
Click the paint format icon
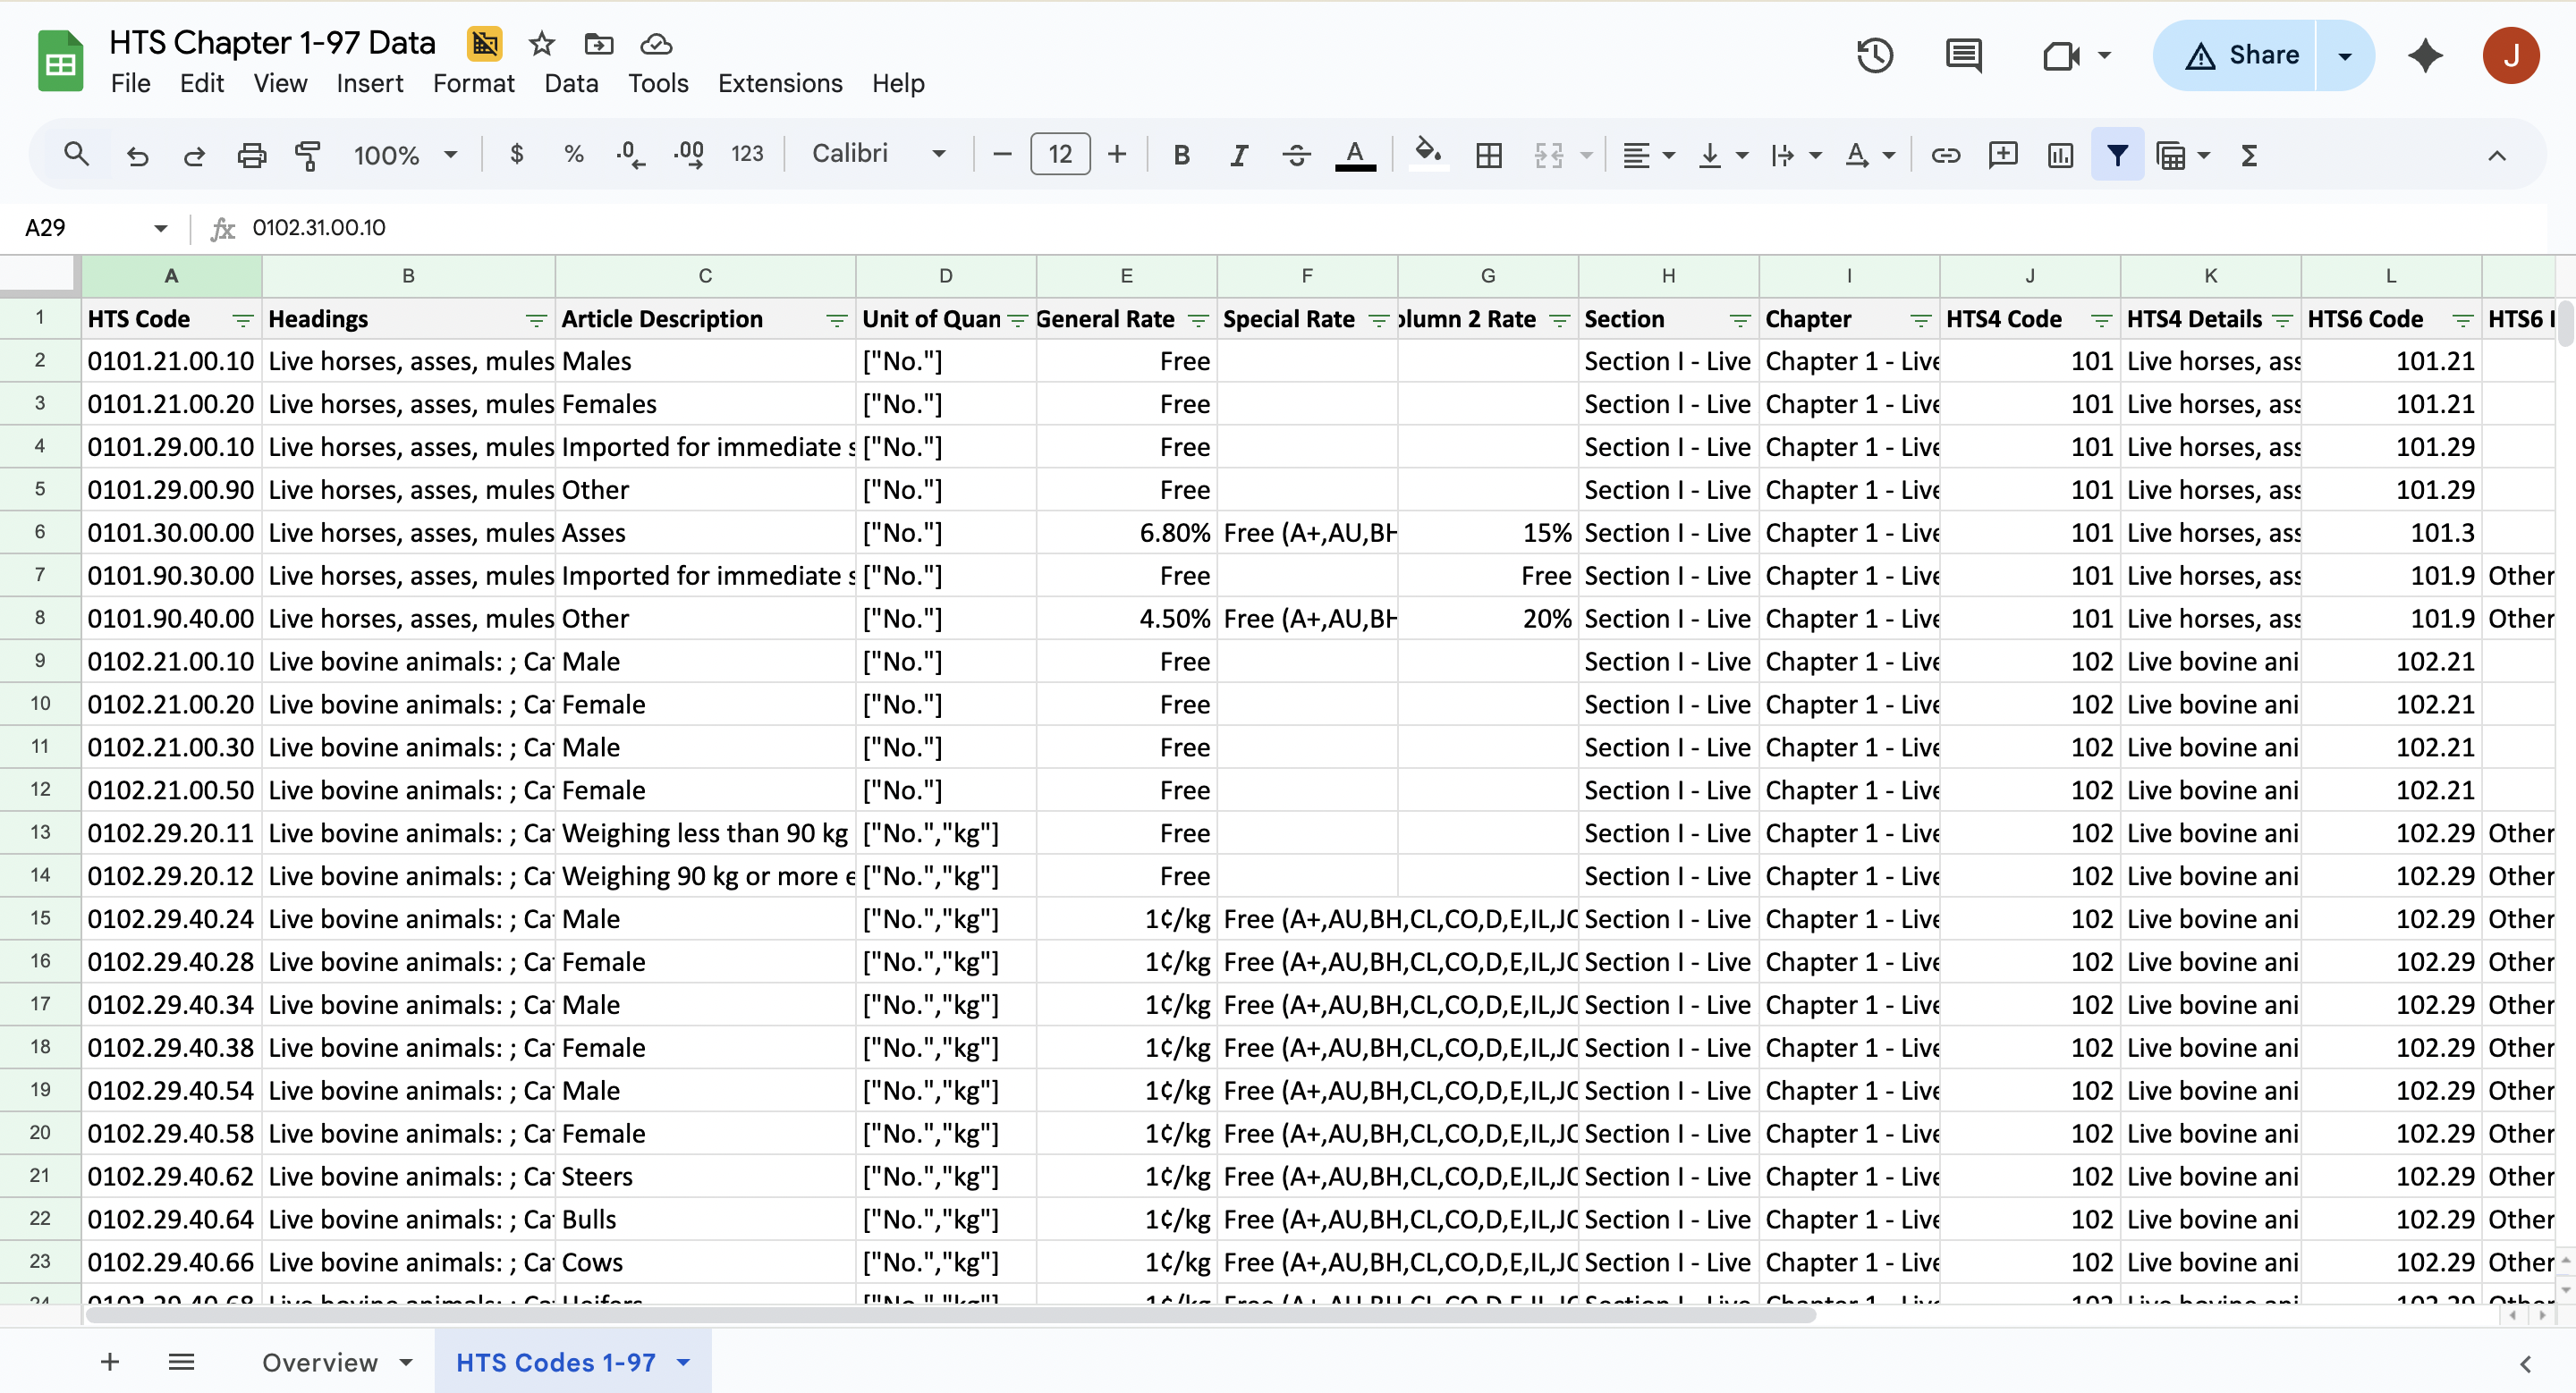308,155
